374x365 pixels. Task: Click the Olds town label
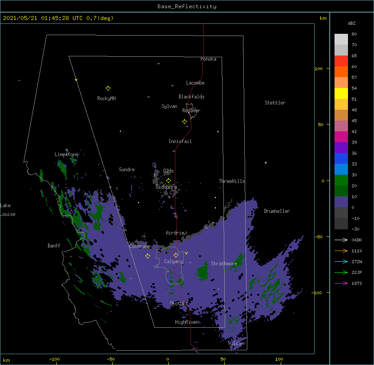click(x=168, y=171)
